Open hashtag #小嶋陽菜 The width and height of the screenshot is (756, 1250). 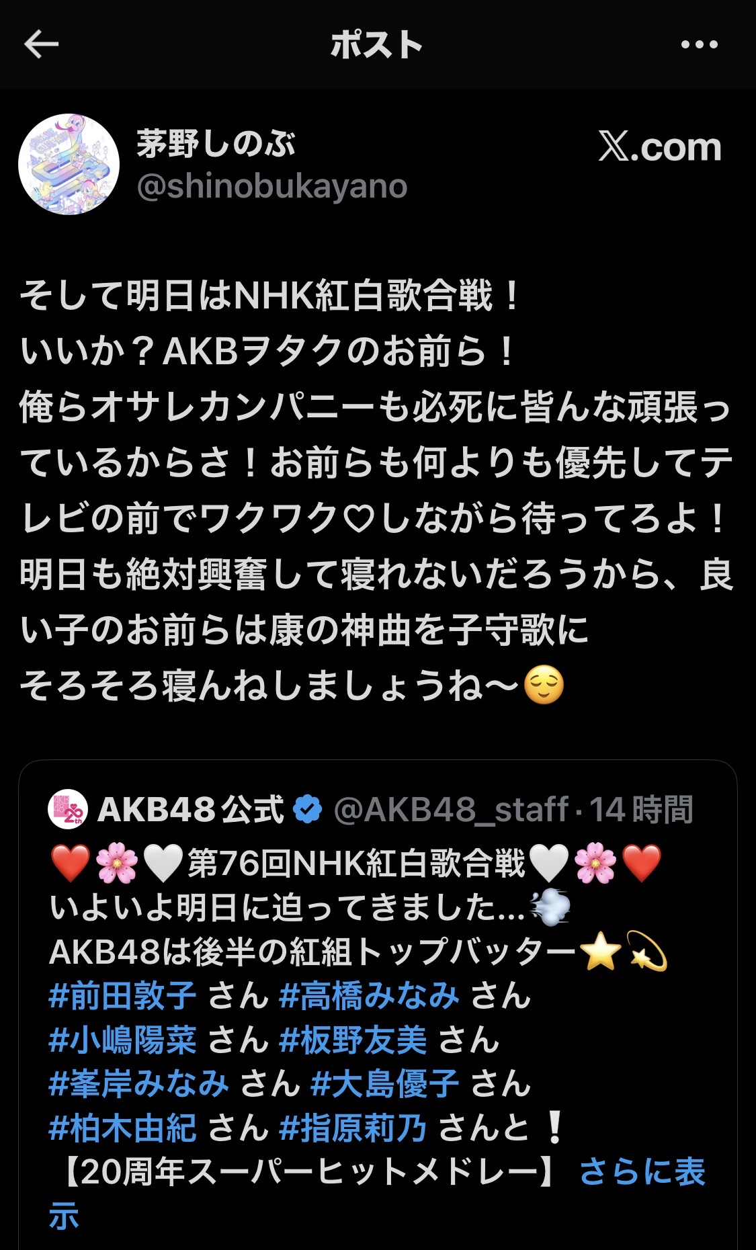tap(122, 1040)
